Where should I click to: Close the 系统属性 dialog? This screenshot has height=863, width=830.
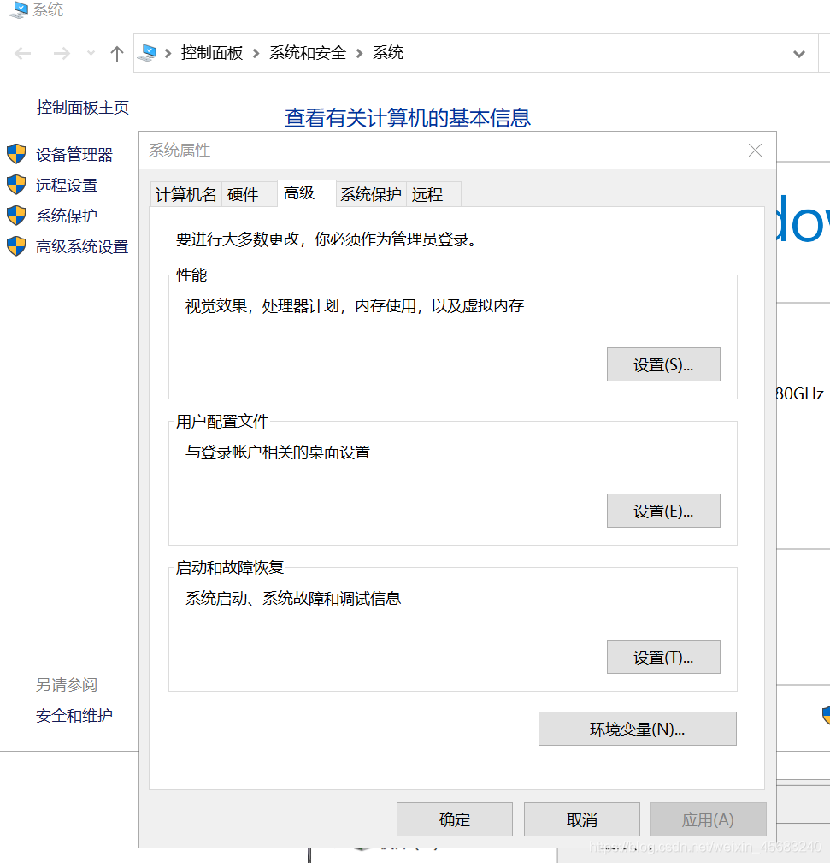point(755,151)
